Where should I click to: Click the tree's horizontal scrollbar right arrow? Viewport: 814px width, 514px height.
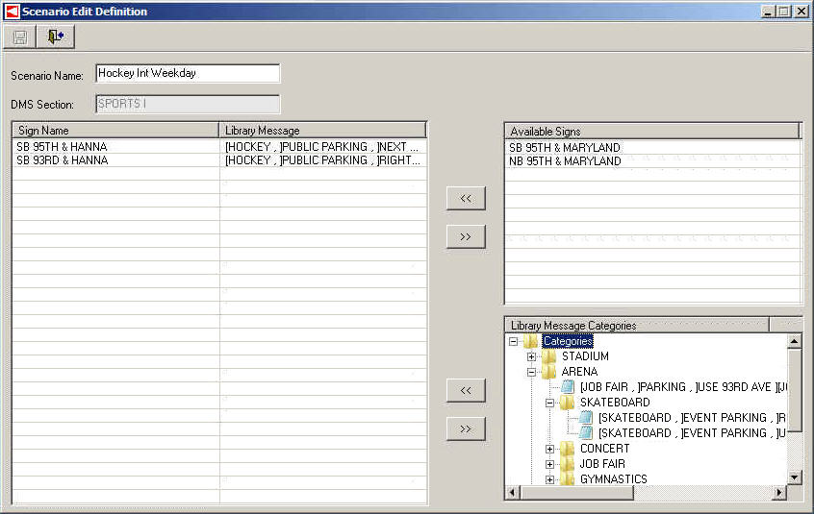click(x=779, y=493)
